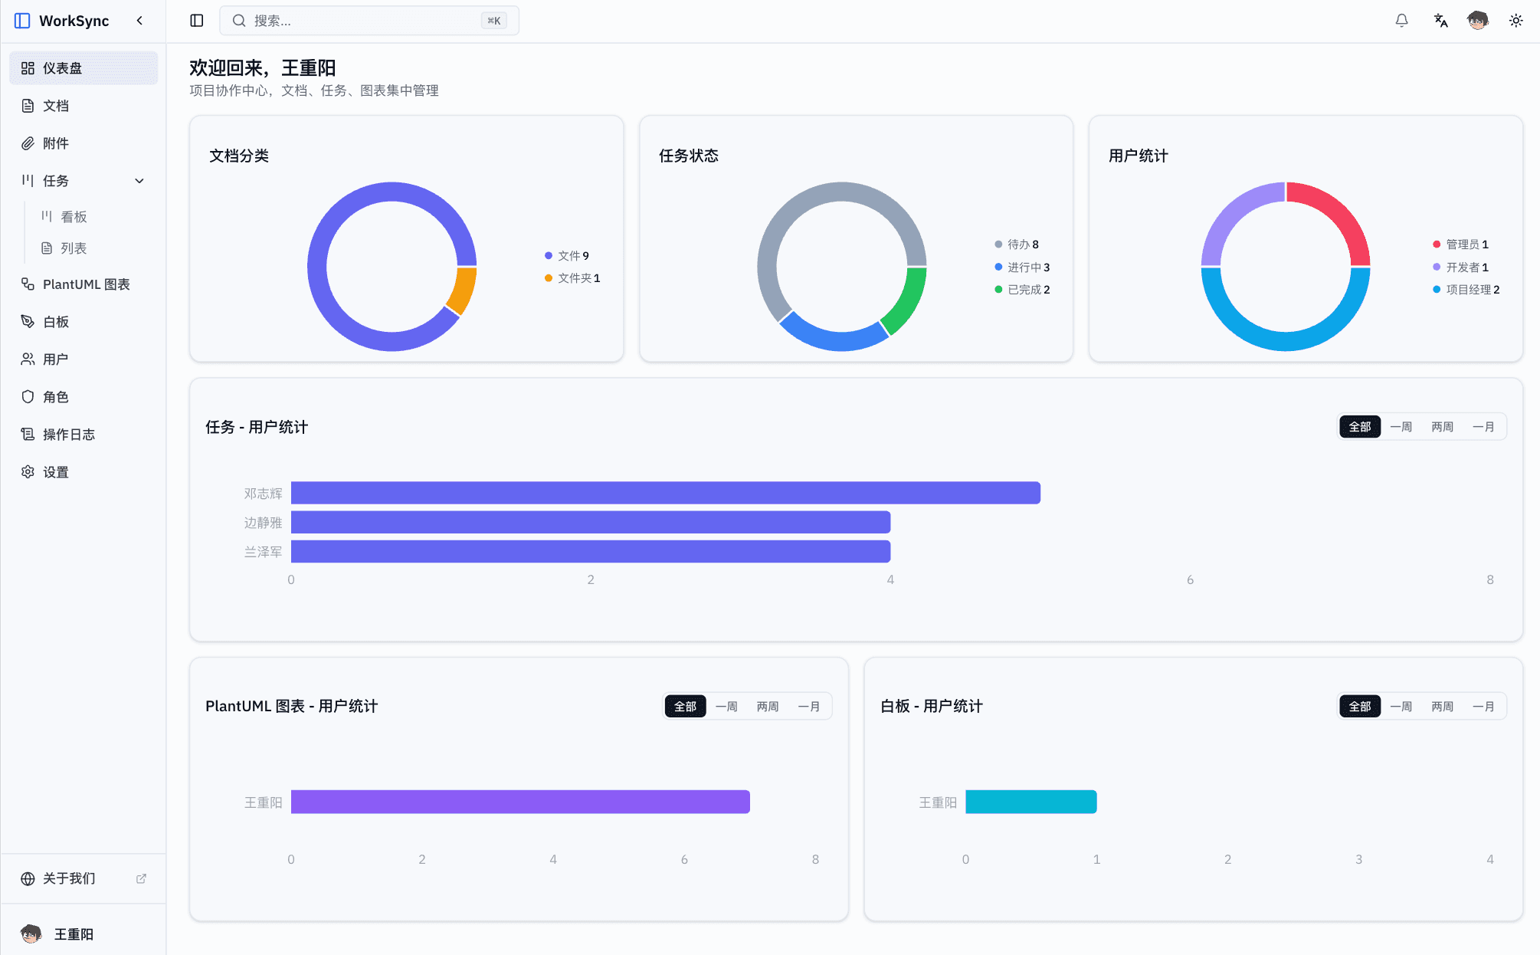Open the 操作日志 activity log

coord(68,434)
